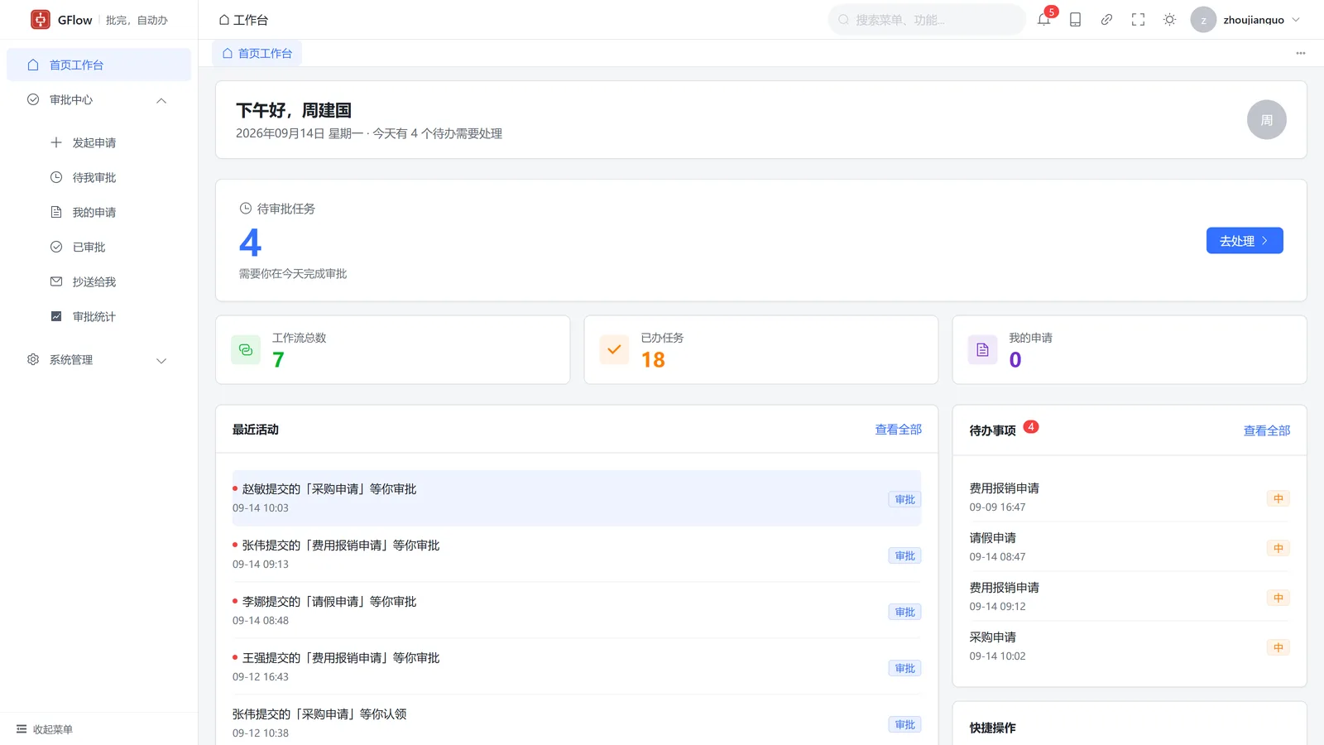Open 审批统计 menu item
1324x745 pixels.
[98, 316]
